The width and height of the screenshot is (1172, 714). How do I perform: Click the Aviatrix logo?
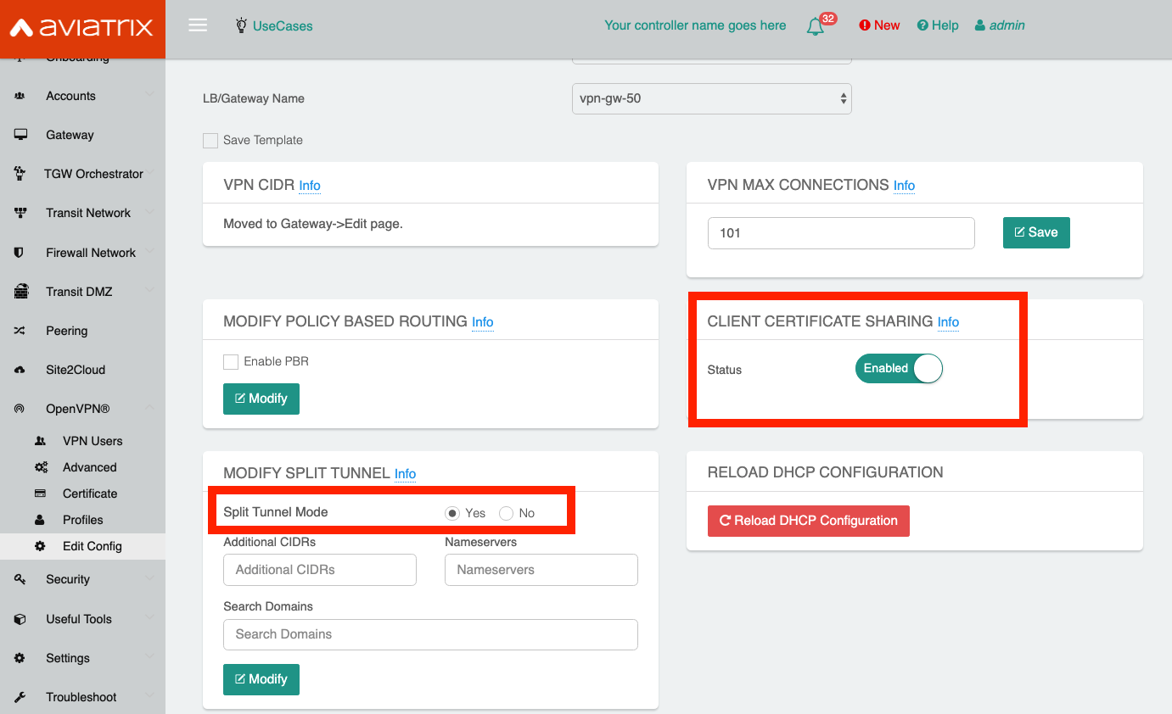82,28
